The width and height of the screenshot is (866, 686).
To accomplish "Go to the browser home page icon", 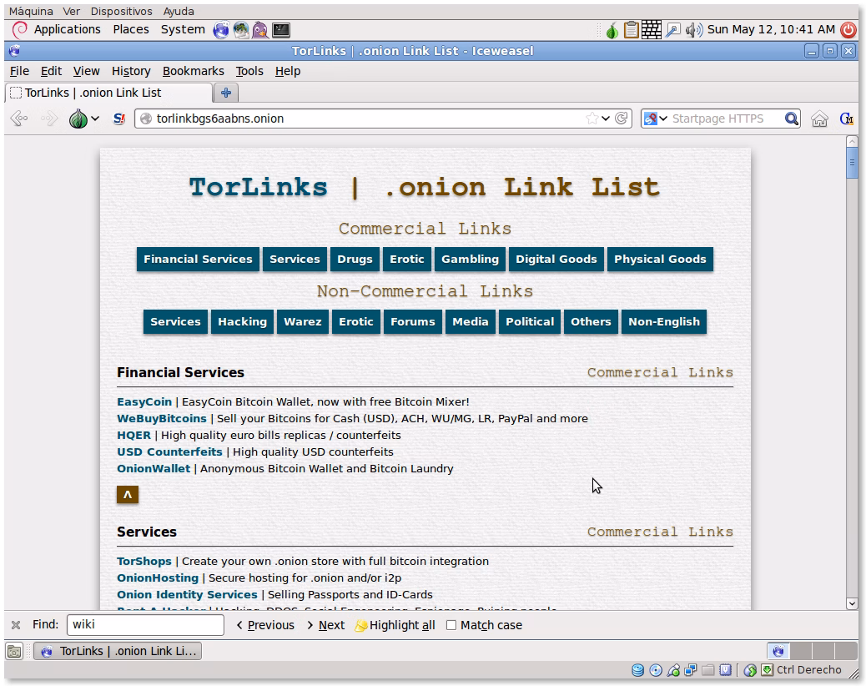I will coord(819,119).
